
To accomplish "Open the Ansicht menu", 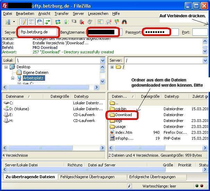I will click(44, 14).
